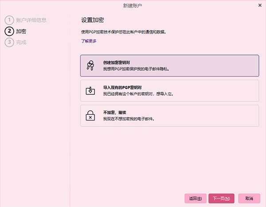Select 不加密，继续 option
The height and width of the screenshot is (207, 266).
click(169, 116)
